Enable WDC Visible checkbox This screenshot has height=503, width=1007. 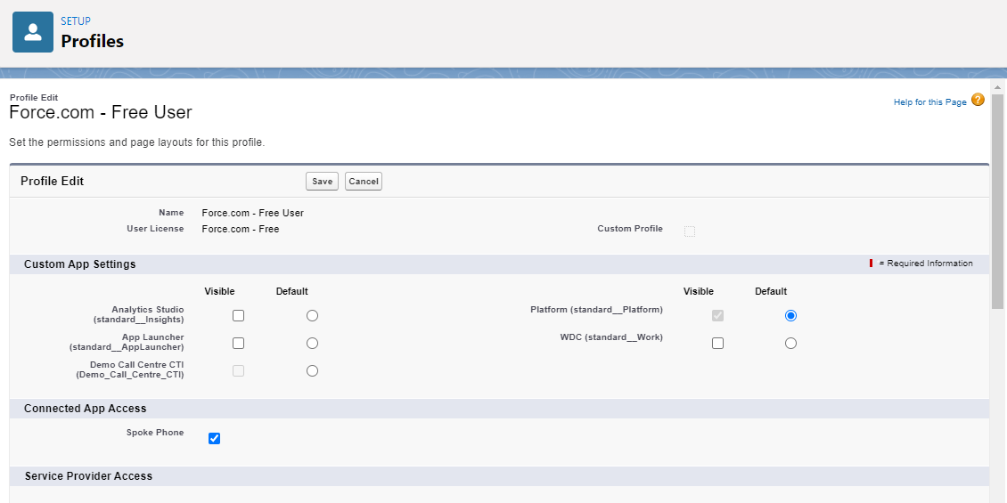pyautogui.click(x=718, y=344)
